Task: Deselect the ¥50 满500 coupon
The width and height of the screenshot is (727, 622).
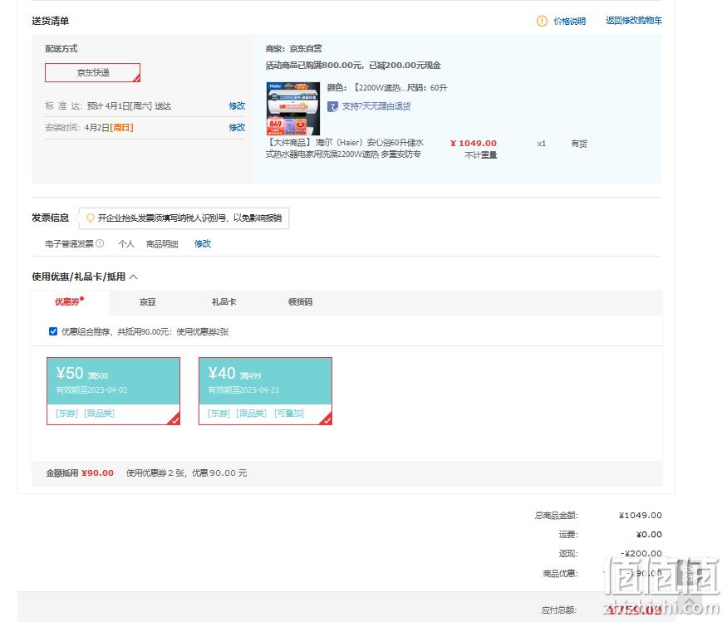Action: [x=113, y=390]
